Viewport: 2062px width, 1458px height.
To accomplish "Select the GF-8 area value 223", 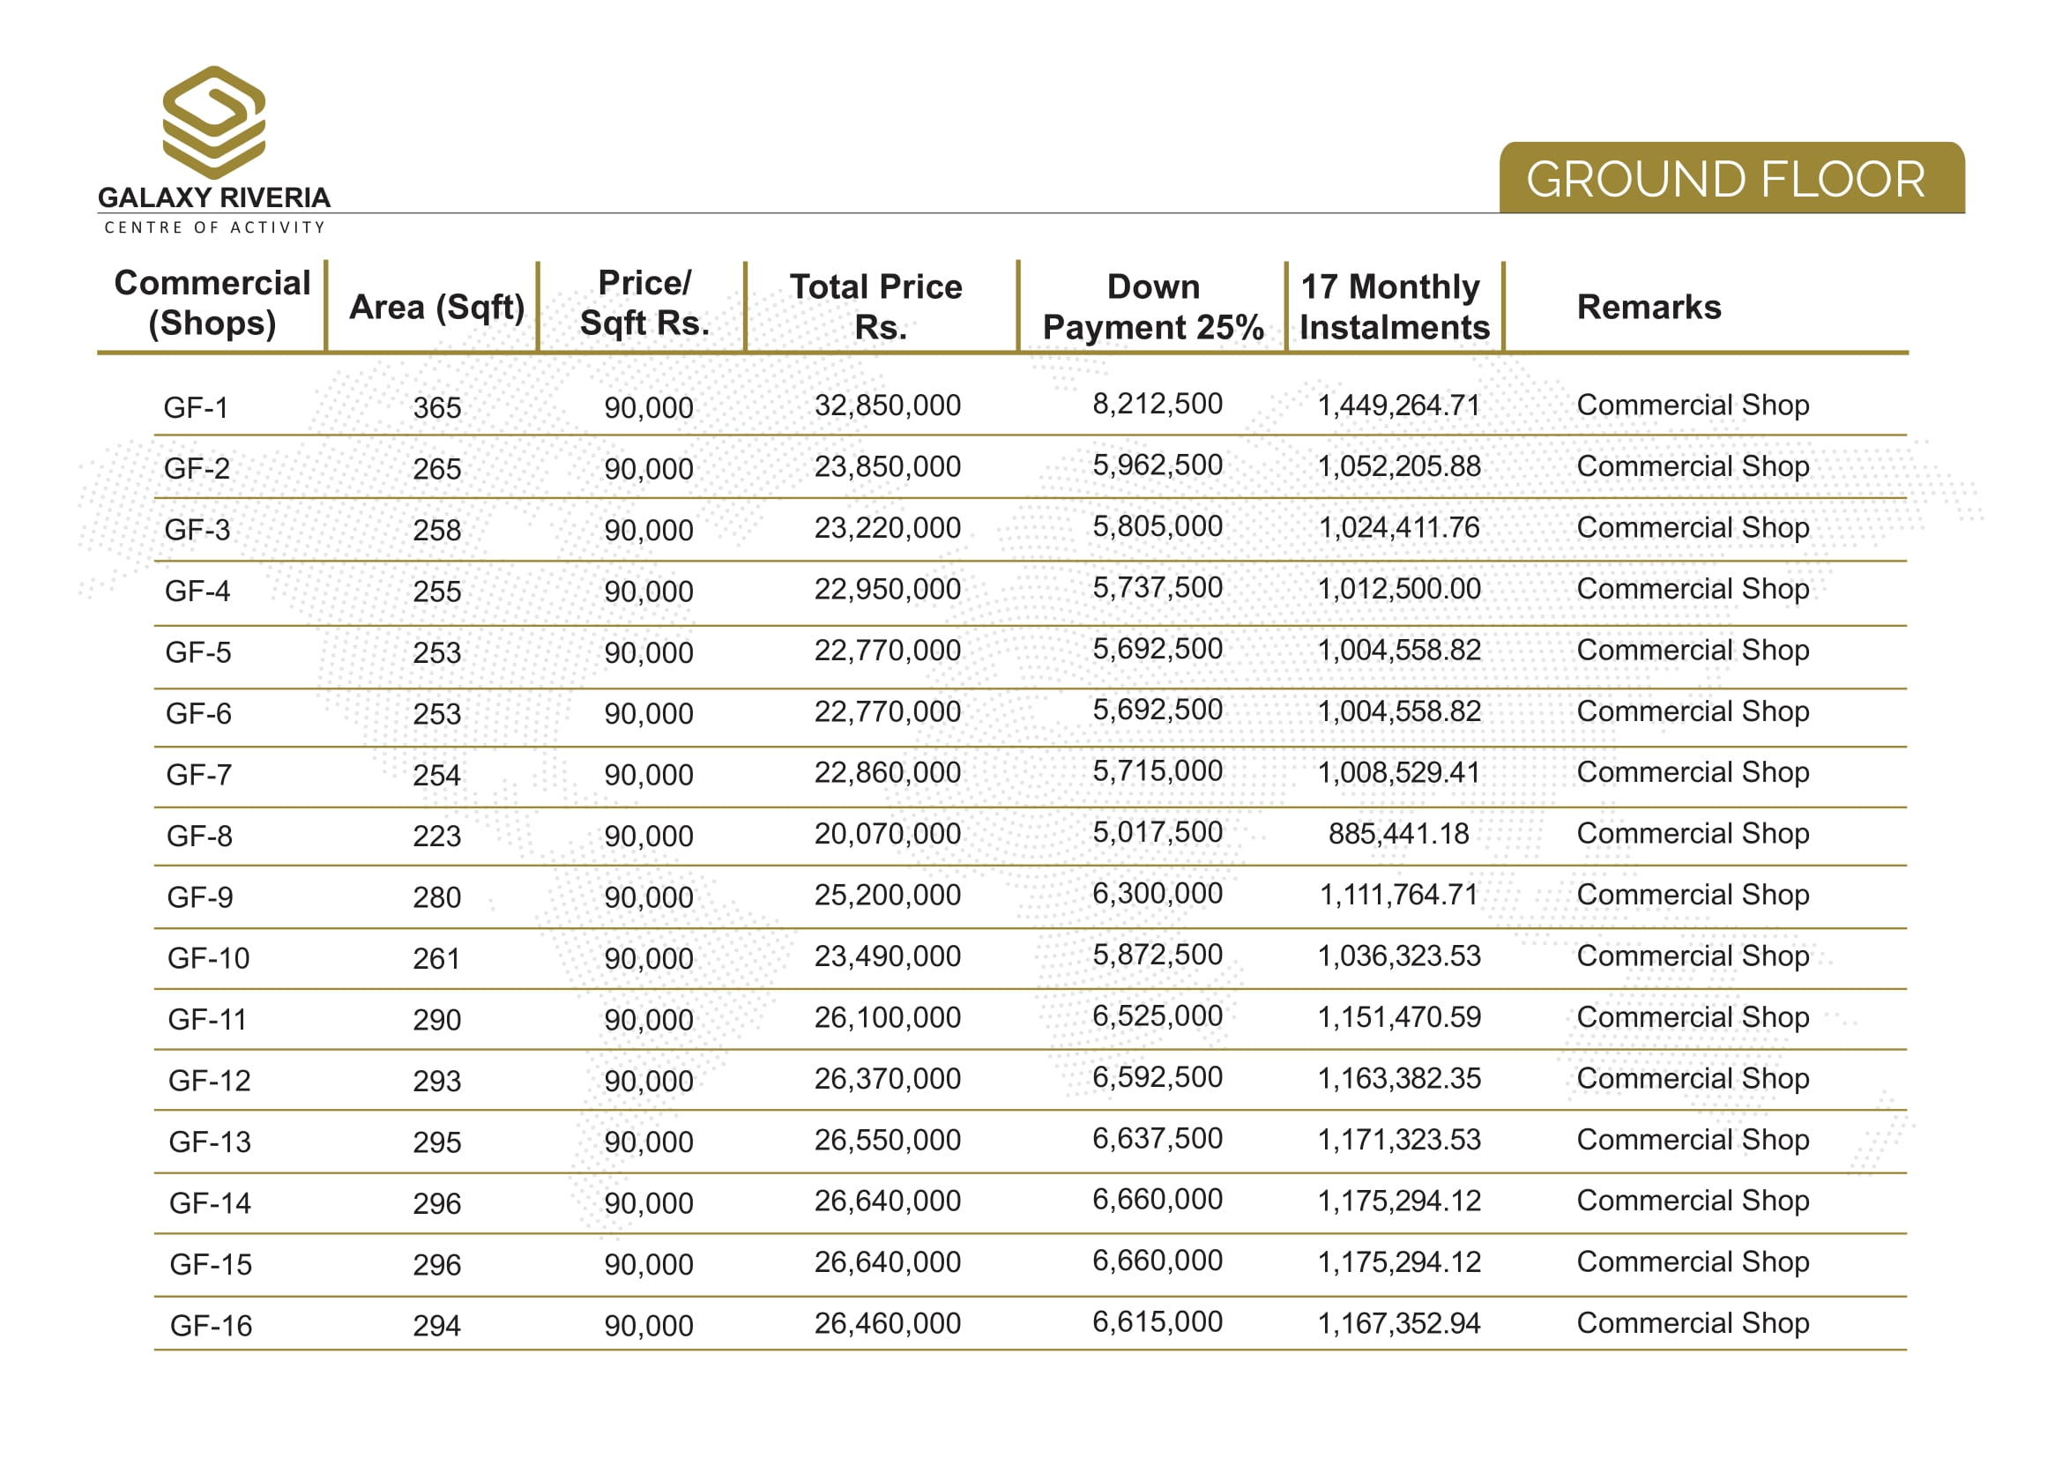I will pyautogui.click(x=436, y=837).
